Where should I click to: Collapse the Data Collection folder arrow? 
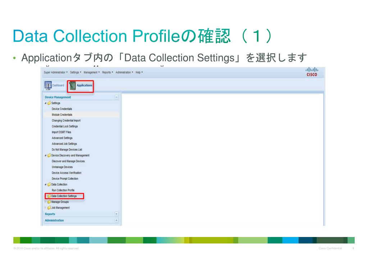[46, 184]
